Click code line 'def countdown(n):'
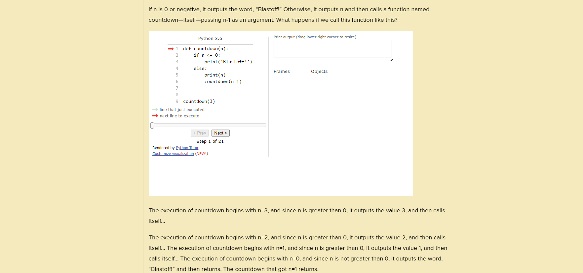 (206, 48)
